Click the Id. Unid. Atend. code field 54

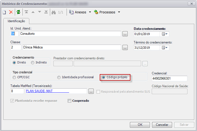(15, 34)
